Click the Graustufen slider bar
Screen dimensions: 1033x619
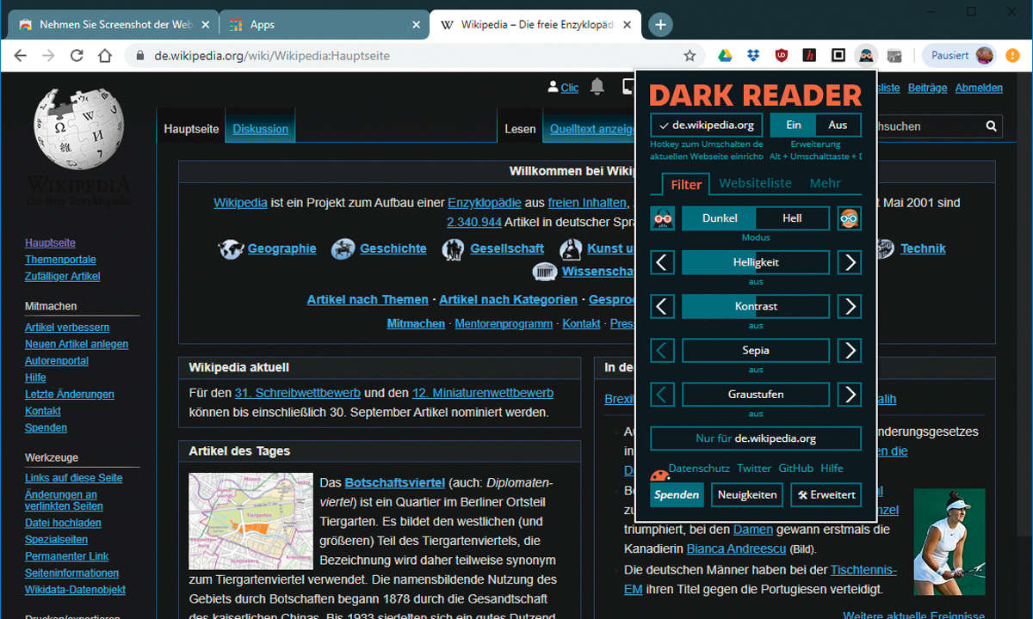[756, 395]
